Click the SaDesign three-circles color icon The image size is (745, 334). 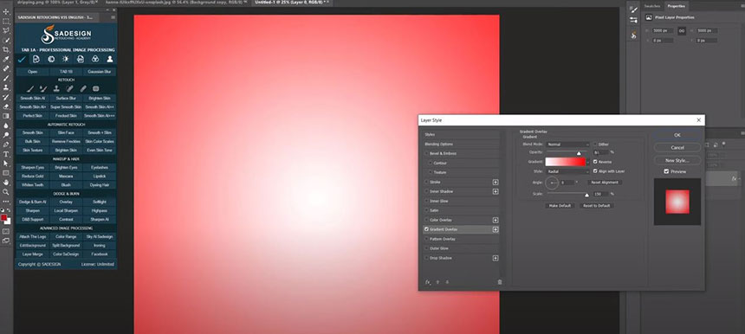[95, 60]
